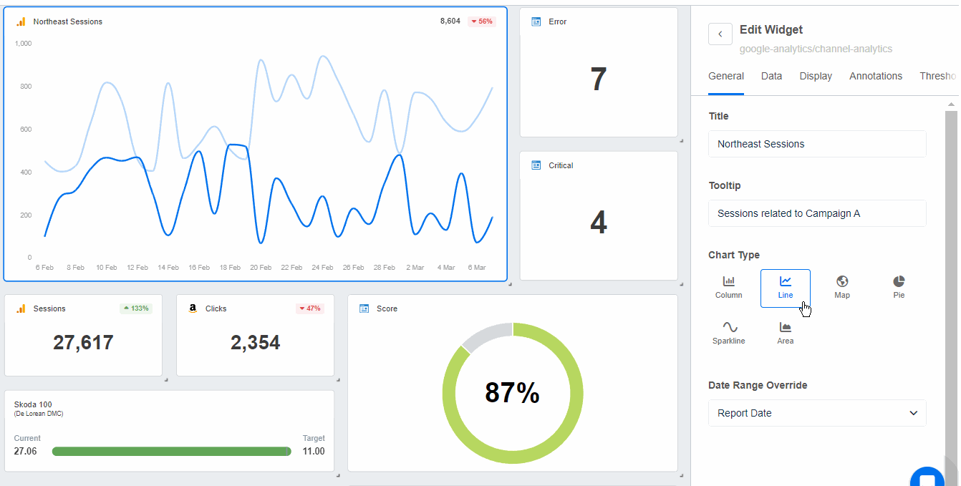Screen dimensions: 961x486
Task: Click the bar-chart icon on Northeast Sessions widget
Action: [x=21, y=21]
